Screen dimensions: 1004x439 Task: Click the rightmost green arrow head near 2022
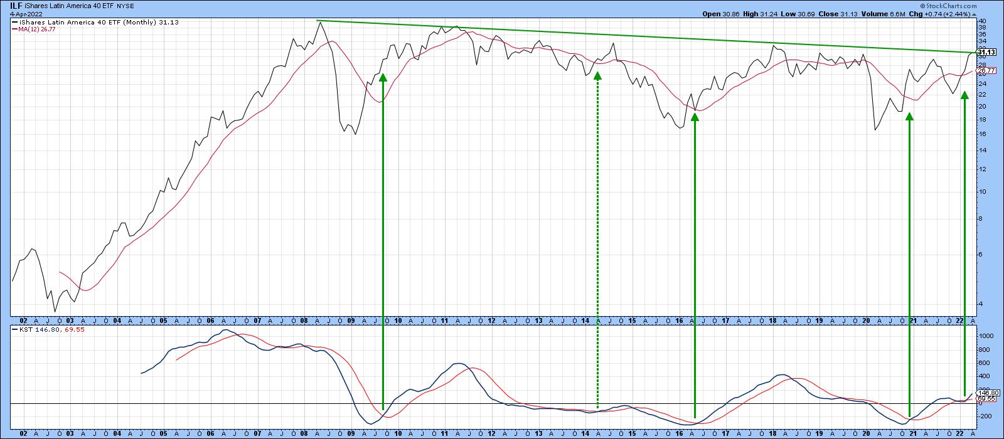(x=964, y=95)
